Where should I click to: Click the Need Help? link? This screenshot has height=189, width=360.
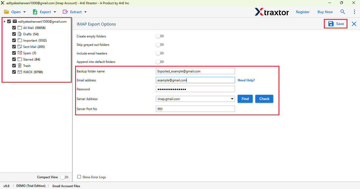pos(246,80)
